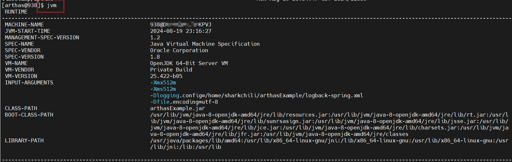512x162 pixels.
Task: Click the JVM-START-TIME value 2024-08-19 23:16:27
Action: coord(181,31)
